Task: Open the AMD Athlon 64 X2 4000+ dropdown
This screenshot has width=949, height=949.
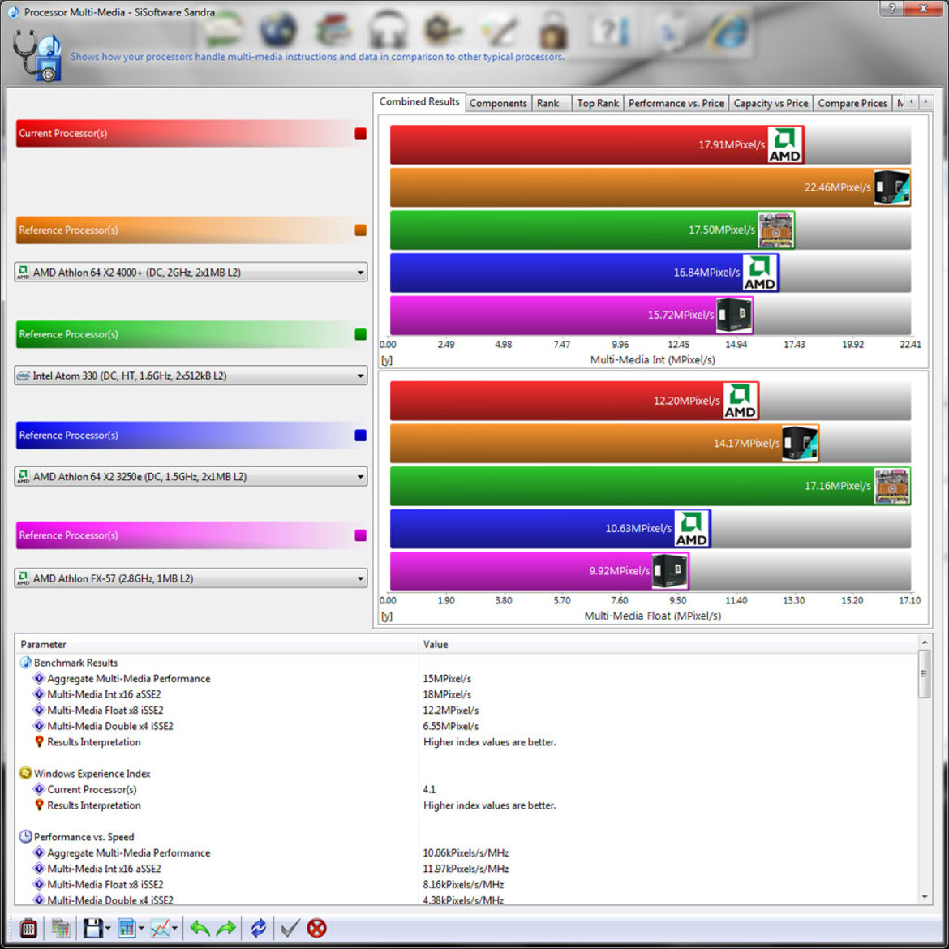Action: click(x=191, y=273)
